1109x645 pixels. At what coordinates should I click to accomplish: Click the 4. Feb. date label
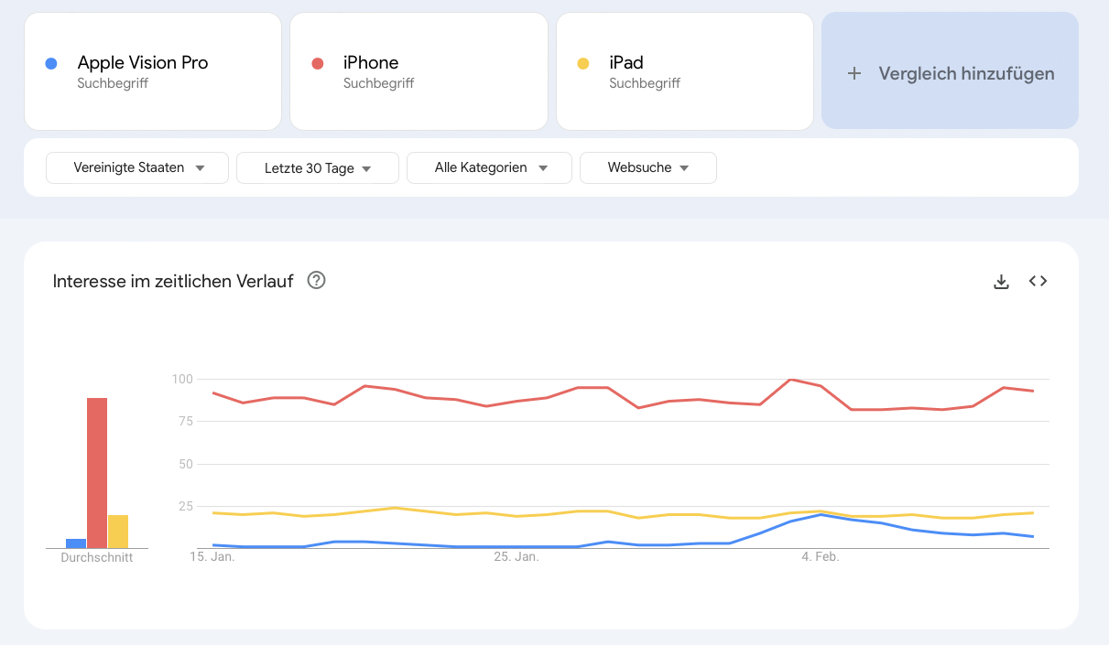point(821,556)
